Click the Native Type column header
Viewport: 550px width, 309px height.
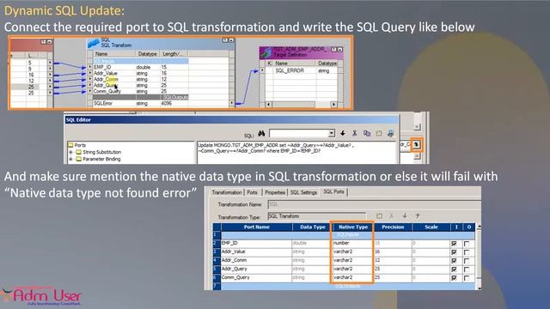353,227
